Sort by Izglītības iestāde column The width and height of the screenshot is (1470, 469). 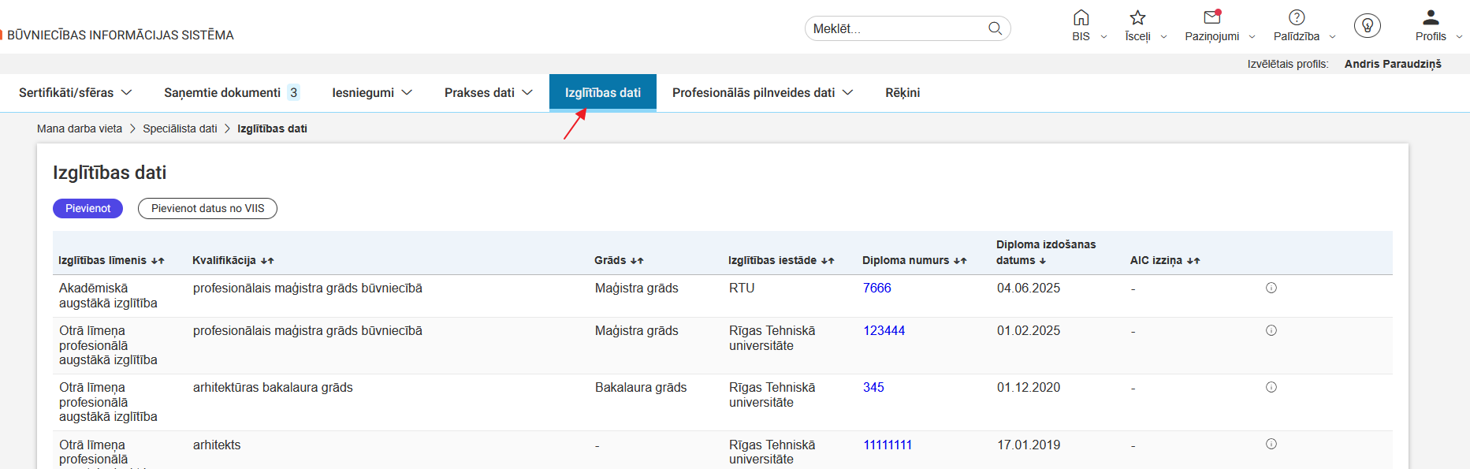pos(828,261)
